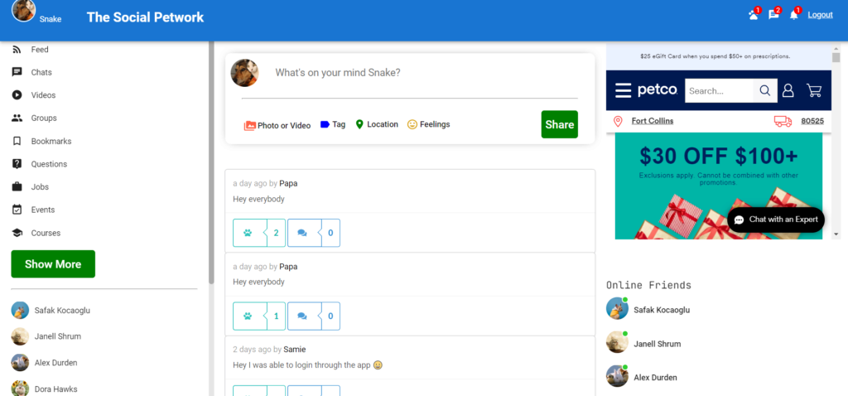Open Bookmarks in the left sidebar
The image size is (848, 396).
pyautogui.click(x=51, y=142)
